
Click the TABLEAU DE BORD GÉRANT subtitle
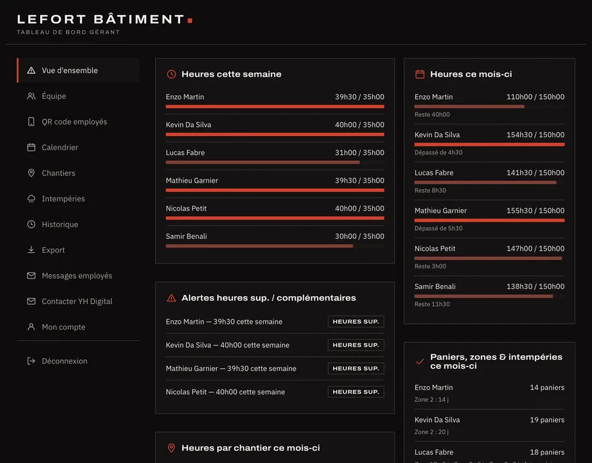coord(68,32)
